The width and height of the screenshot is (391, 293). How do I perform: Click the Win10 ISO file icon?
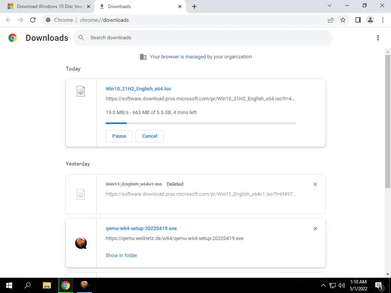(x=81, y=91)
